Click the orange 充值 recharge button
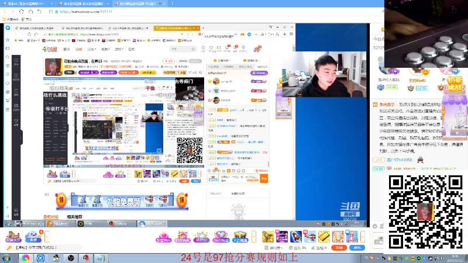This screenshot has width=468, height=263. point(339,248)
